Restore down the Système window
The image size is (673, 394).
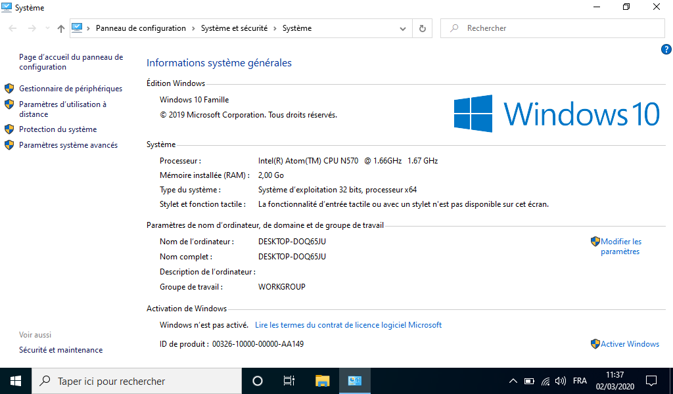[626, 7]
